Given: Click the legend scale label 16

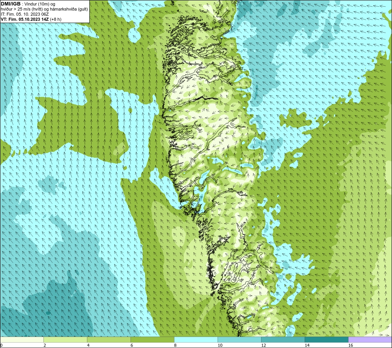Looking at the screenshot, I should (x=350, y=346).
